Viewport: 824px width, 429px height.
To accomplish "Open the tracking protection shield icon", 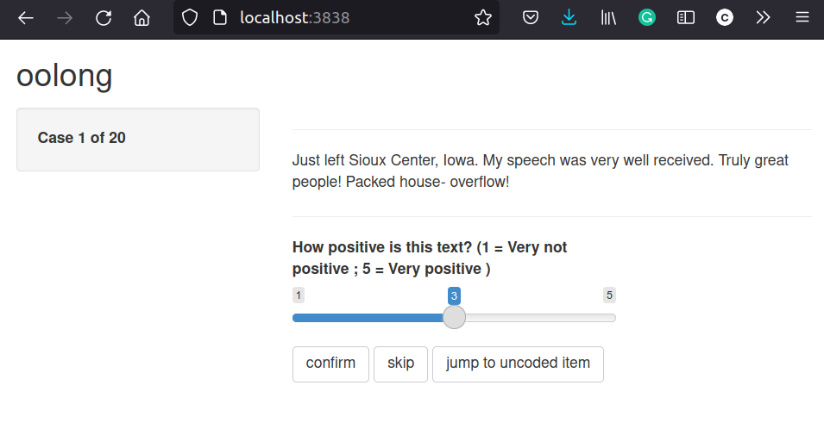I will pos(190,18).
